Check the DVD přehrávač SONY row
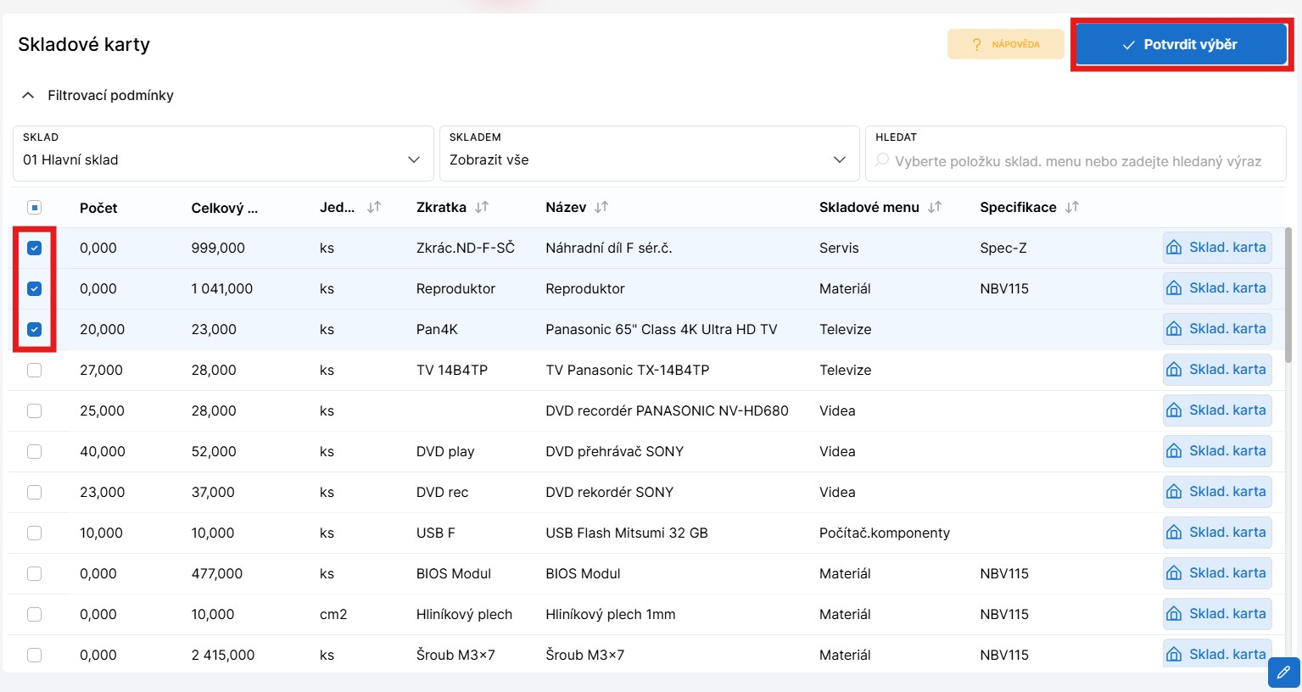 [35, 452]
